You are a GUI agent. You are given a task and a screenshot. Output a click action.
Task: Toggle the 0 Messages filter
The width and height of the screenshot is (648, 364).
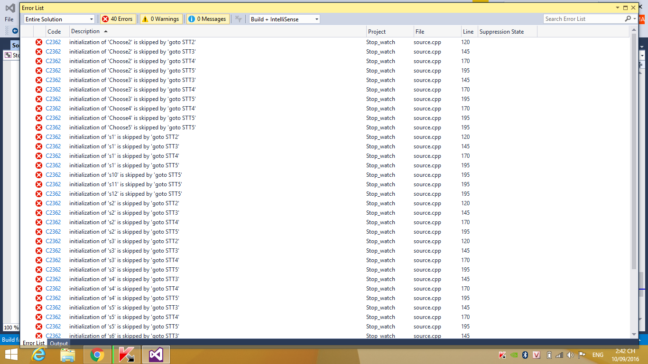[x=207, y=19]
